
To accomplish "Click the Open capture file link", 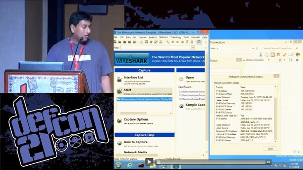I will (x=189, y=77).
